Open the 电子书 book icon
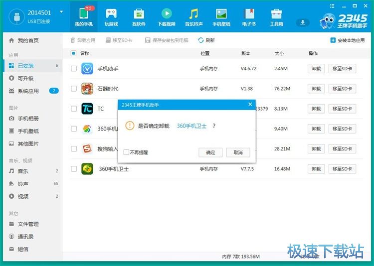The image size is (374, 266). pyautogui.click(x=249, y=14)
